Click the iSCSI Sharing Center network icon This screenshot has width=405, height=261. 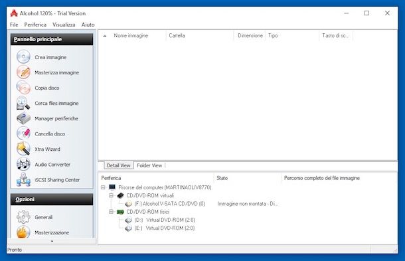coord(23,179)
